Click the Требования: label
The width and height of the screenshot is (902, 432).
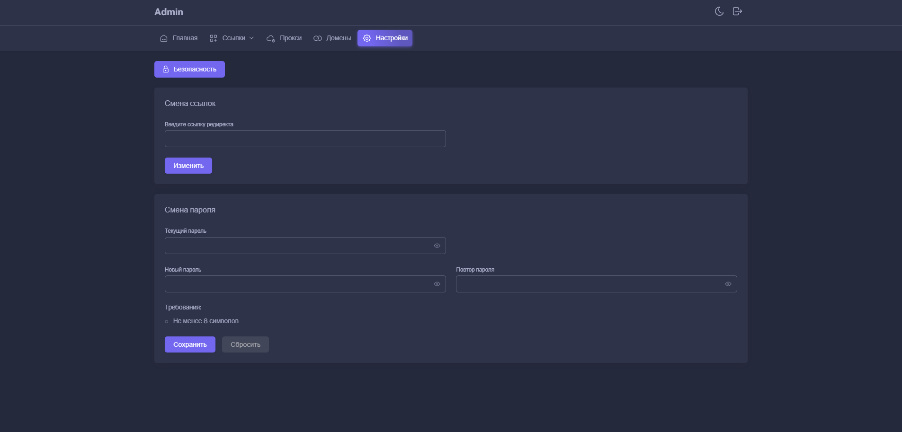pyautogui.click(x=183, y=307)
